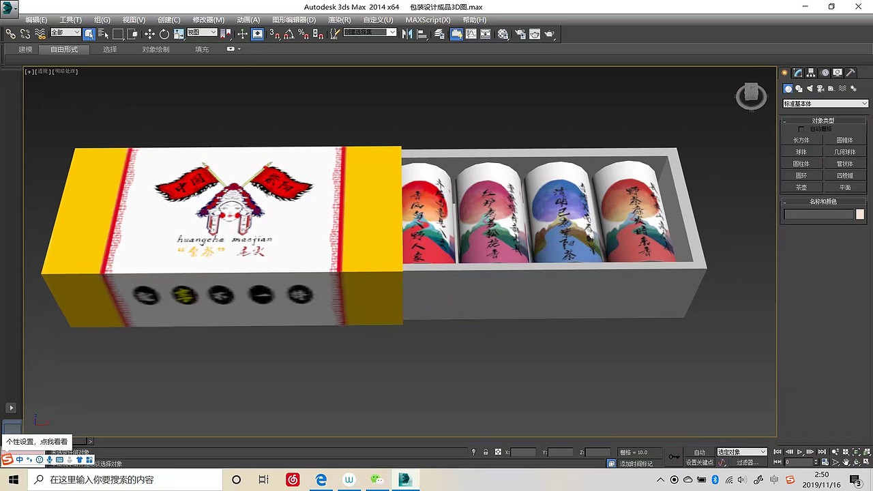This screenshot has width=873, height=491.
Task: Open the 修改器(M) menu
Action: coord(209,20)
